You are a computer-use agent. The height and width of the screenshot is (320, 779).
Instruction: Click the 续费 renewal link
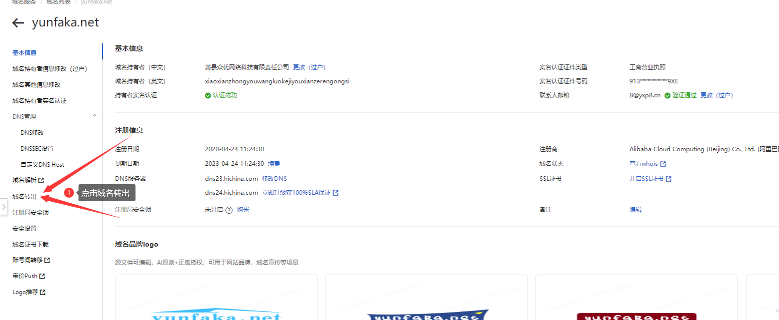click(274, 164)
